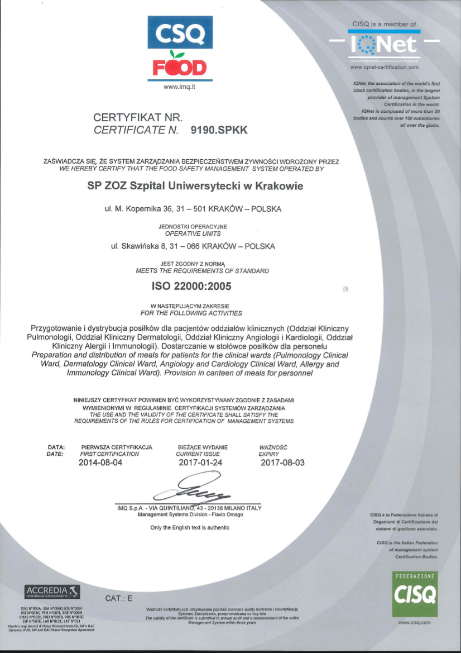
Task: Click 'CAT.: E' text
Action: coord(118,598)
